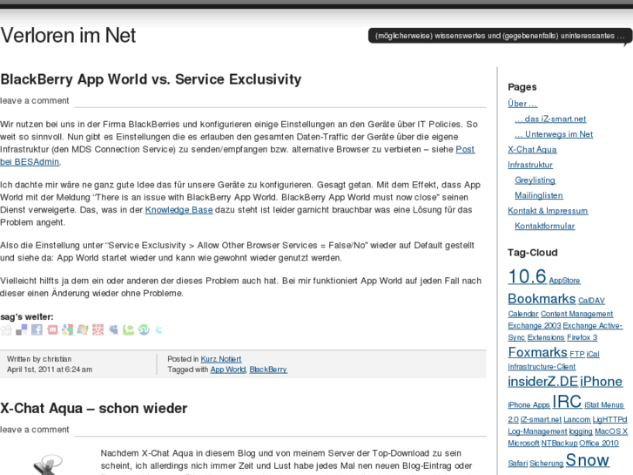Click the 'Written by christian' text
Screen dimensions: 633x475
(39, 359)
